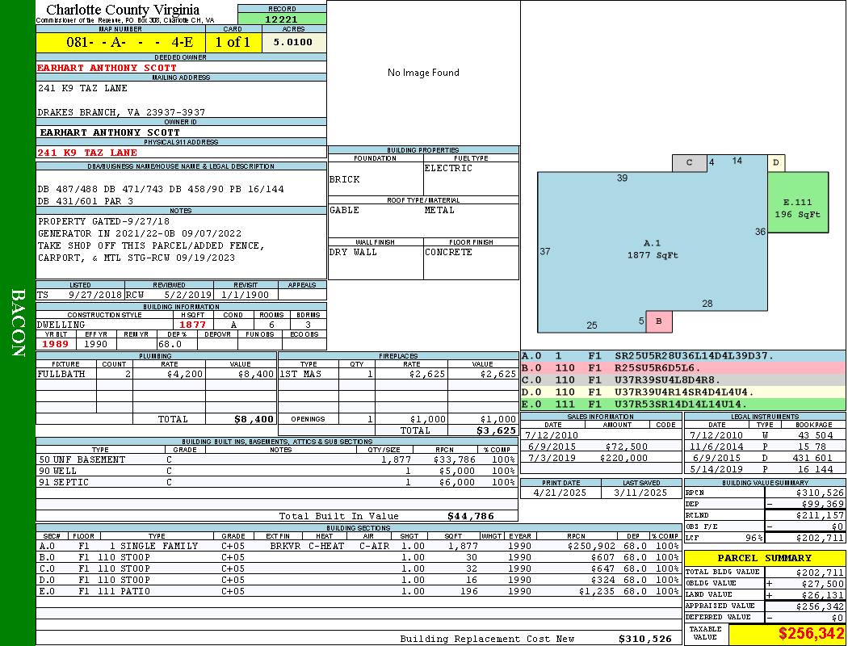The height and width of the screenshot is (646, 848).
Task: Click fireplaces total $3,625
Action: (x=496, y=430)
